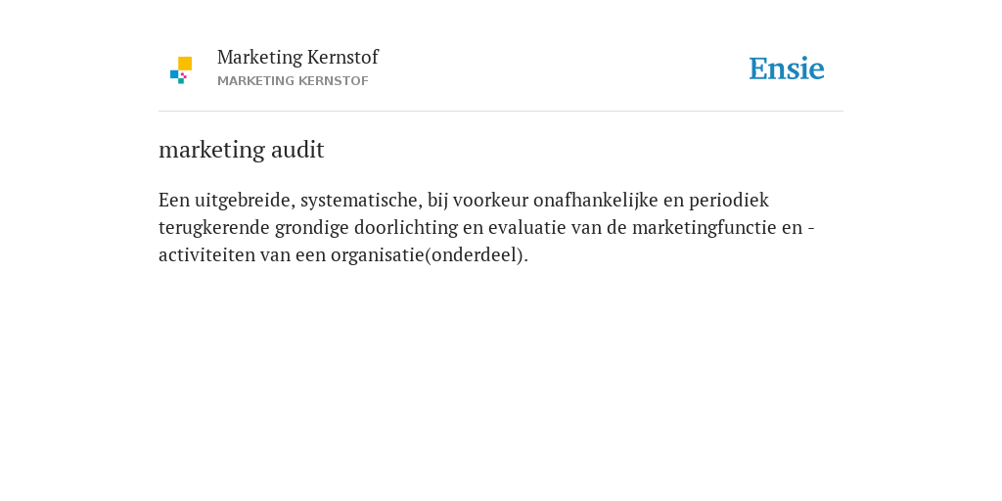This screenshot has width=1002, height=501.
Task: Click the first line of the definition text
Action: point(464,200)
